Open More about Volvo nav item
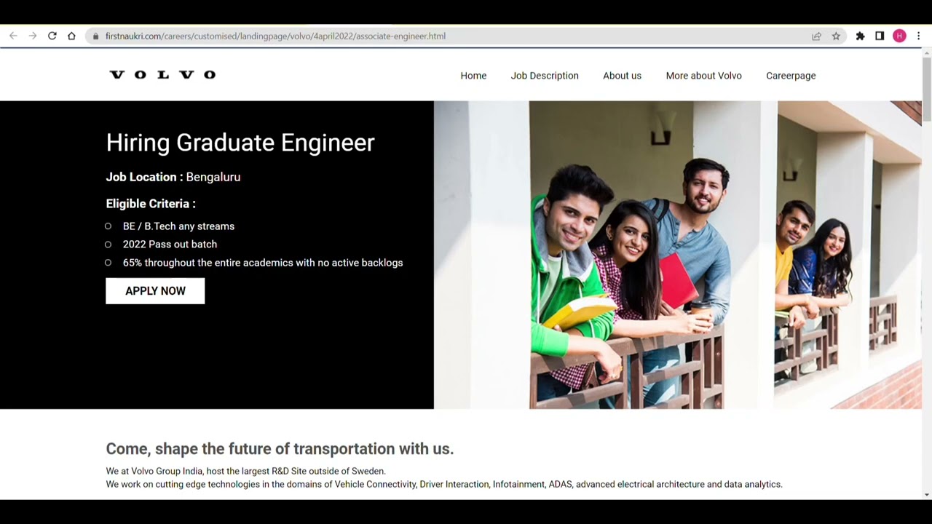The height and width of the screenshot is (524, 932). coord(703,76)
